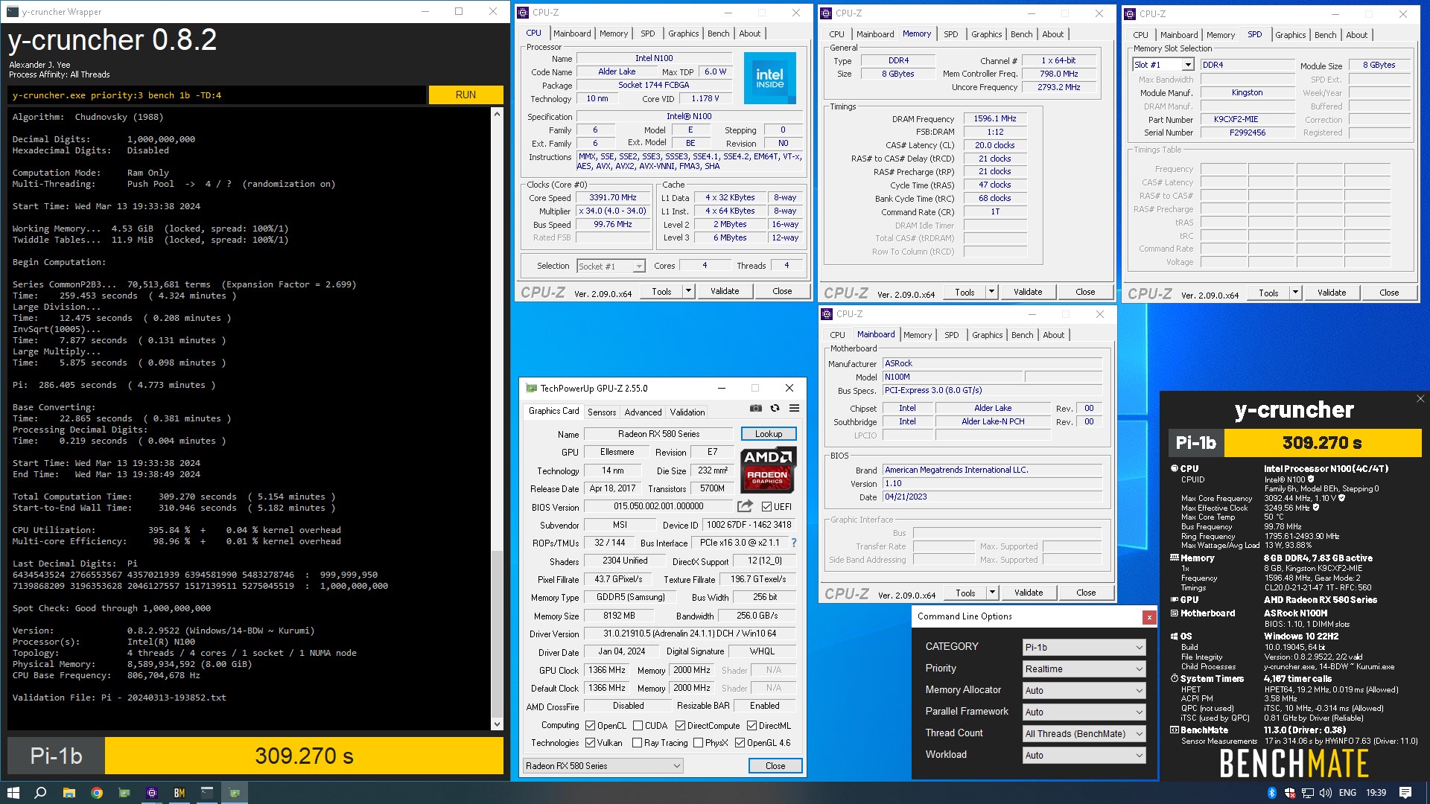Open the Priority Realtime dropdown
The width and height of the screenshot is (1430, 804).
(x=1084, y=669)
